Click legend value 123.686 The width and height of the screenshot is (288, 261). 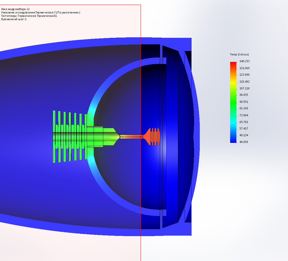tap(244, 75)
